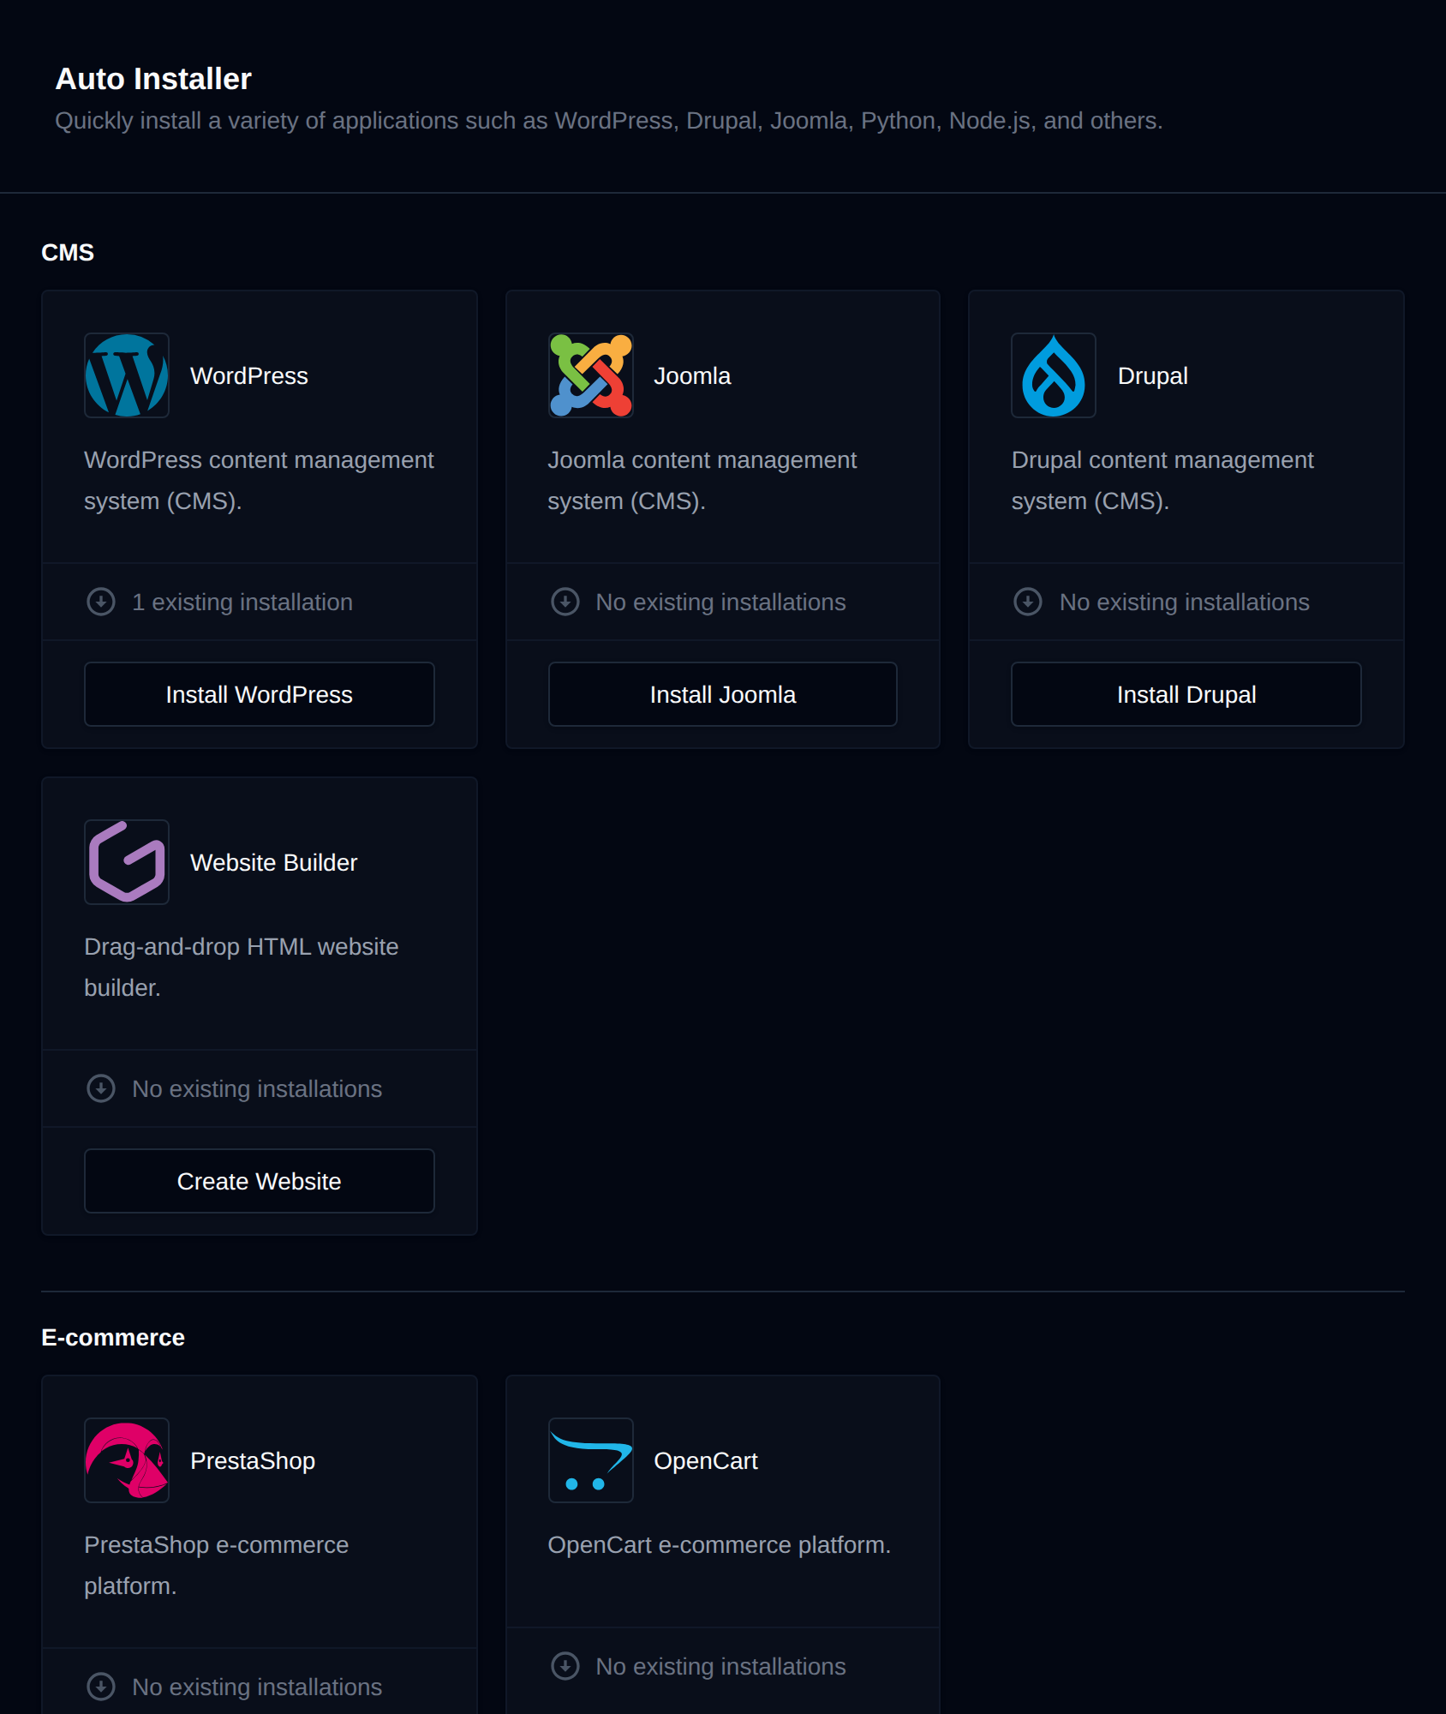
Task: Select OpenCart's No existing installations text
Action: [x=720, y=1666]
